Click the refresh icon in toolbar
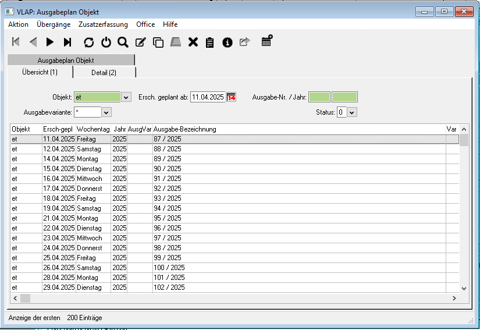480x330 pixels. 88,42
